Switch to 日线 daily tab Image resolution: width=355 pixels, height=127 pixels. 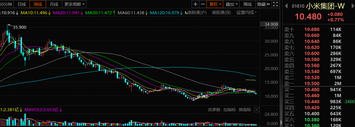click(x=22, y=4)
